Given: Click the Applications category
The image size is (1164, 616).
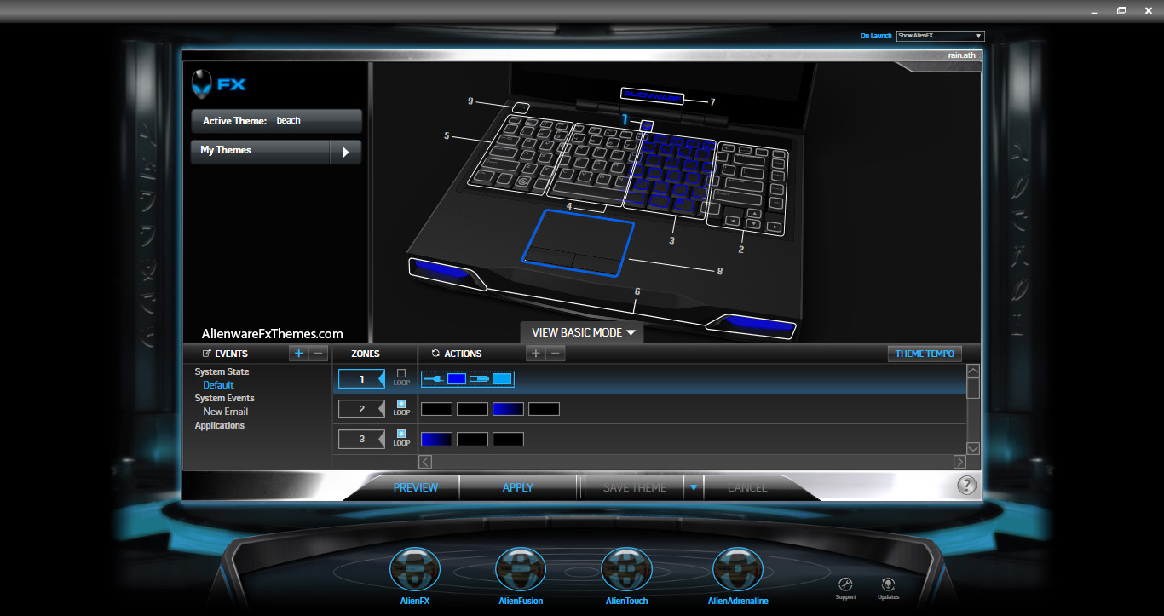Looking at the screenshot, I should [x=219, y=425].
